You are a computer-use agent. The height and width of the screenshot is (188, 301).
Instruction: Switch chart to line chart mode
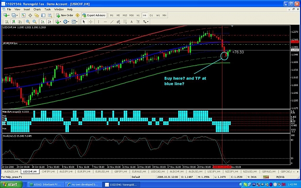click(20, 22)
